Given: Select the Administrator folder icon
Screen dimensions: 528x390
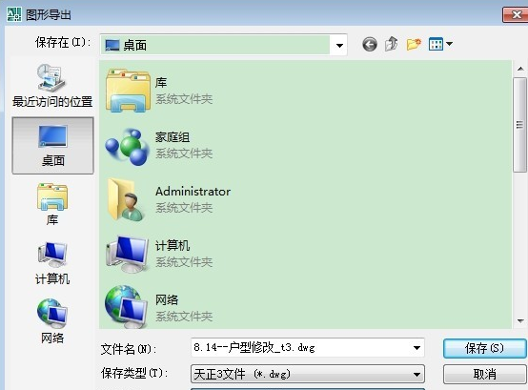Looking at the screenshot, I should coord(126,199).
